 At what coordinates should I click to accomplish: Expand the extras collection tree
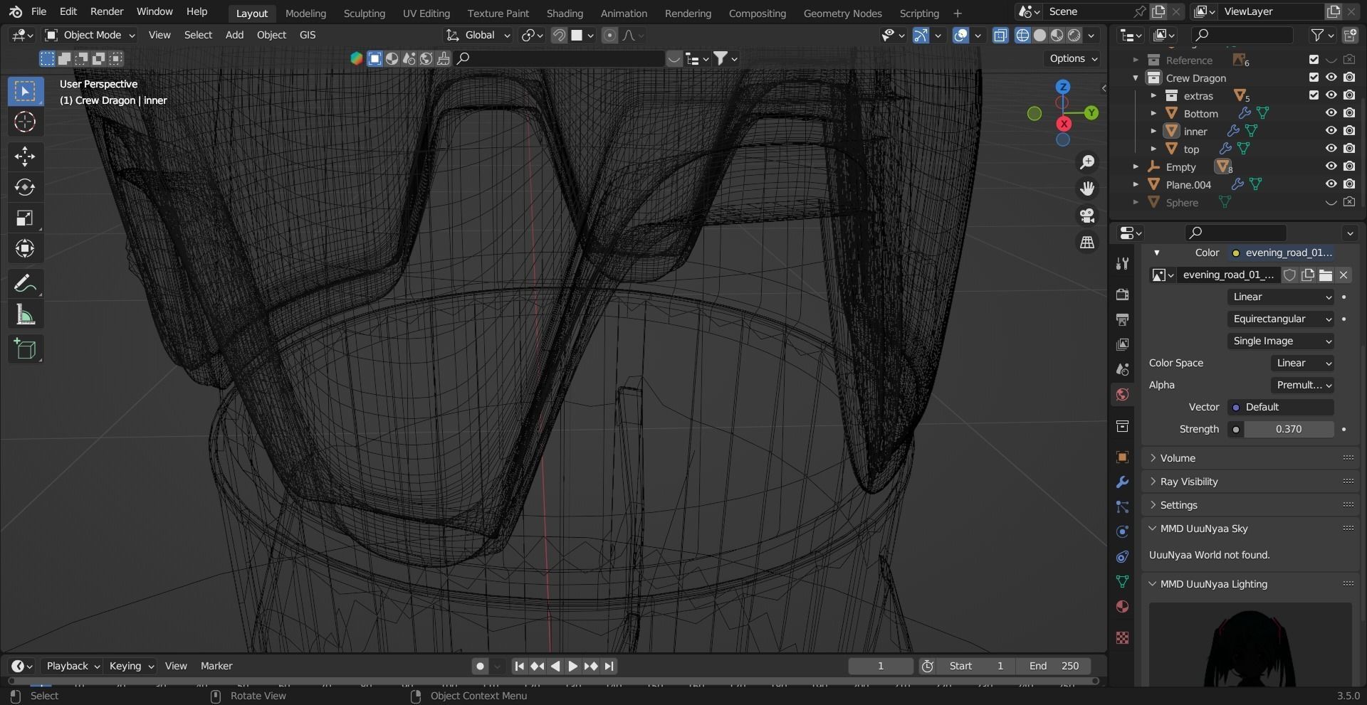click(x=1153, y=95)
